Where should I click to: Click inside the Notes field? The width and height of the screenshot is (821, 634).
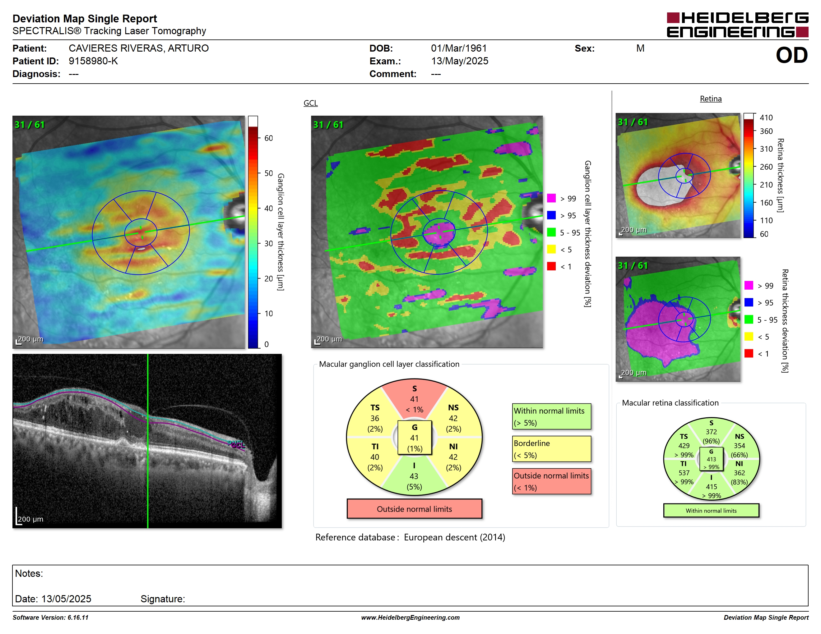pos(410,585)
